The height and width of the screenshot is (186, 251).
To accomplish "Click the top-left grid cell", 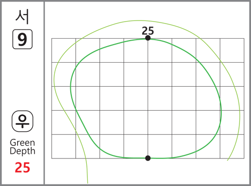I will tap(64, 50).
